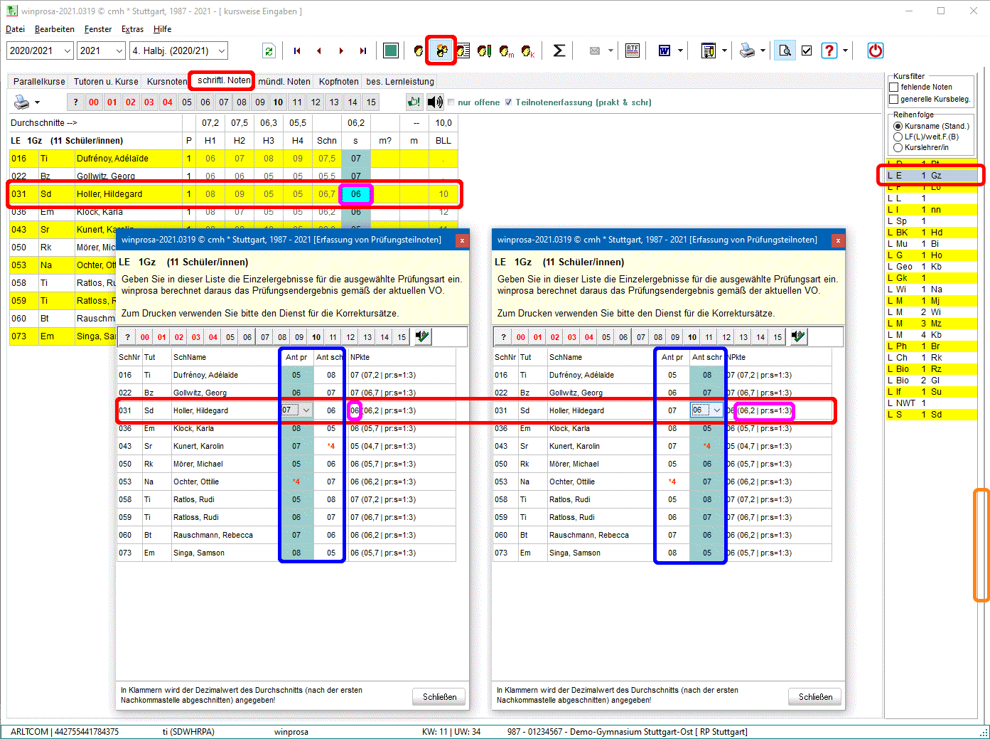Switch to the 'mündl. Noten' tab

284,82
